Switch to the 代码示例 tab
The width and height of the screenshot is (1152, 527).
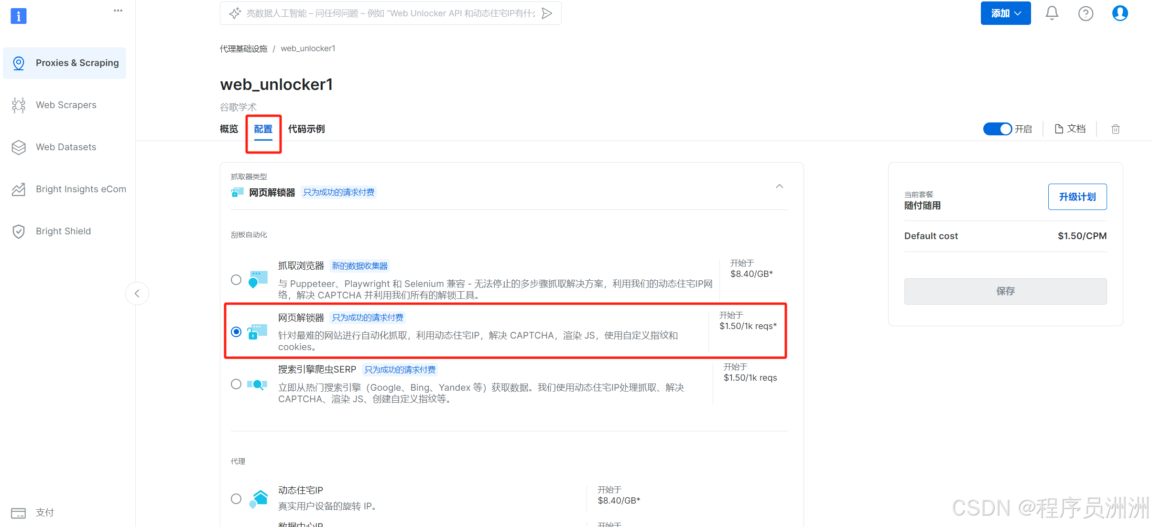[306, 129]
